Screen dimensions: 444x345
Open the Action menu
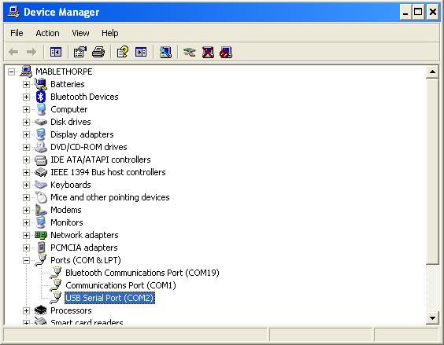click(47, 33)
